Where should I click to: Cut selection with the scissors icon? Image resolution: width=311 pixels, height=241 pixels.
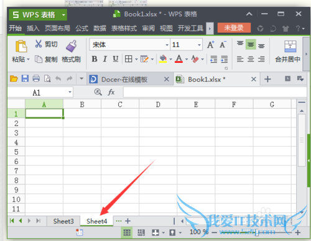39,44
